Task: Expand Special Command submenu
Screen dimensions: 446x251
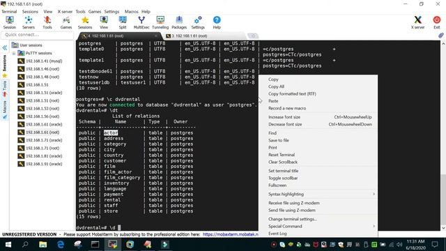Action: 318,226
